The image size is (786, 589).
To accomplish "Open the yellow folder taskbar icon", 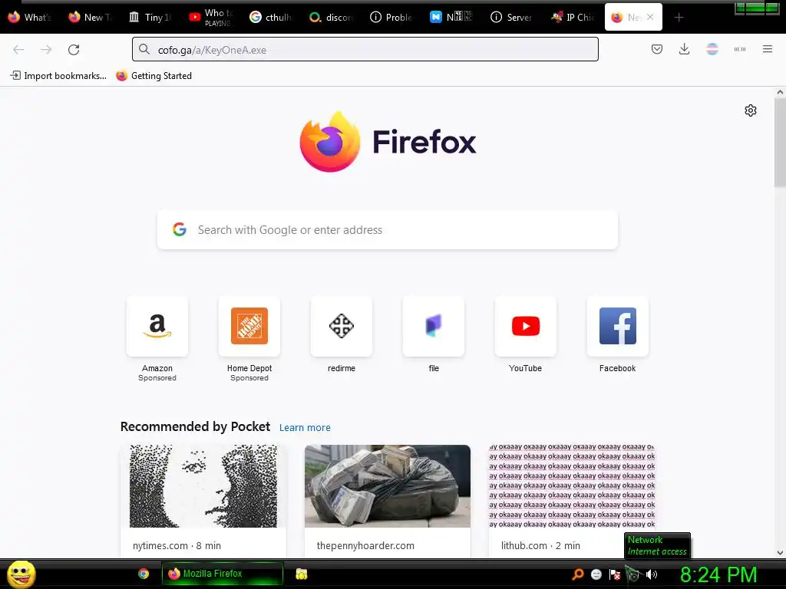I will tap(301, 574).
